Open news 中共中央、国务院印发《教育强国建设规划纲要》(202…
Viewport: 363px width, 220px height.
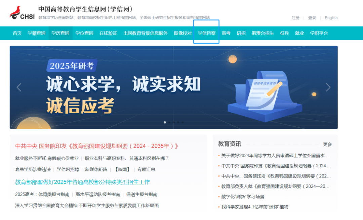click(x=276, y=176)
